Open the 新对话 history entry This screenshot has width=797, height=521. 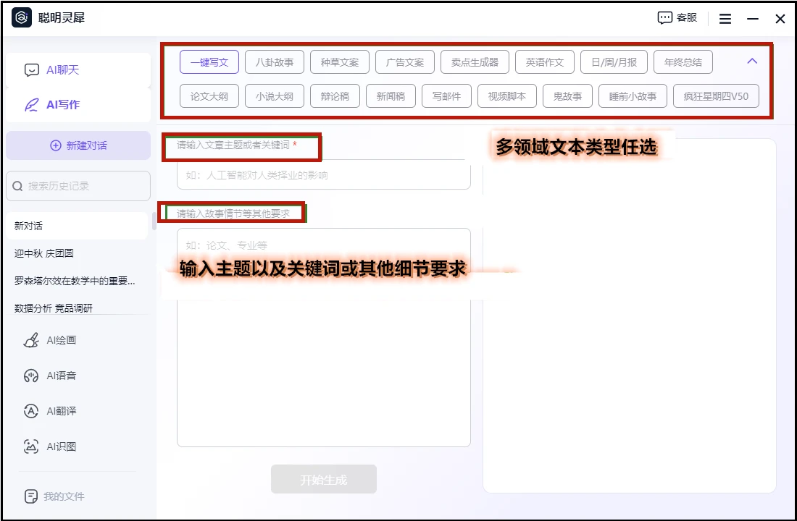click(78, 226)
